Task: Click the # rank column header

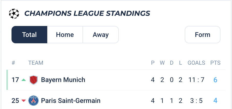Action: click(13, 63)
